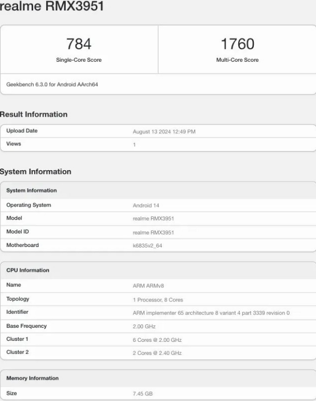Select the multi-core score 1760
Screen dimensions: 316x401
[x=237, y=44]
